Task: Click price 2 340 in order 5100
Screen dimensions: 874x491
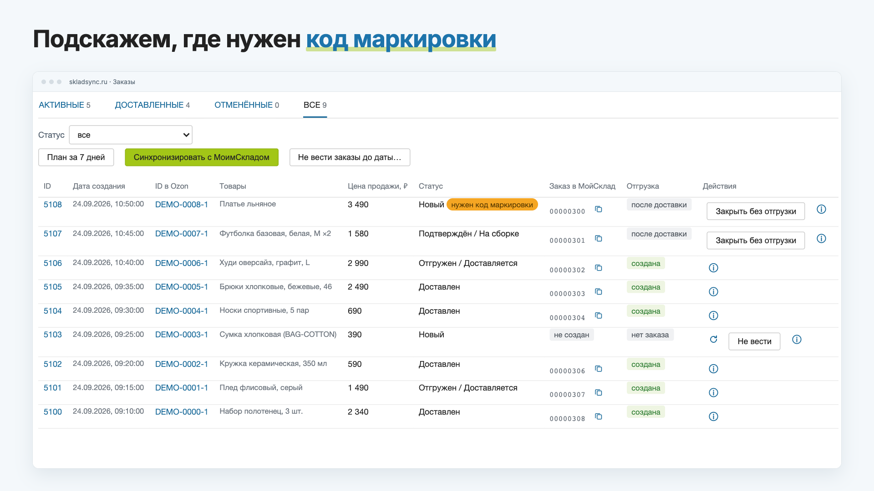Action: [358, 412]
